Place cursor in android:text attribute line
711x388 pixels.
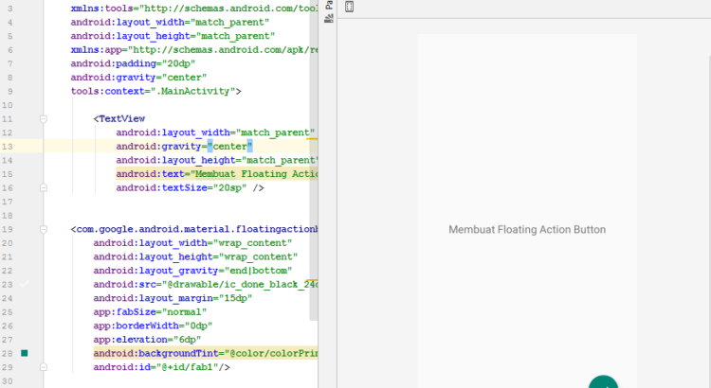218,174
